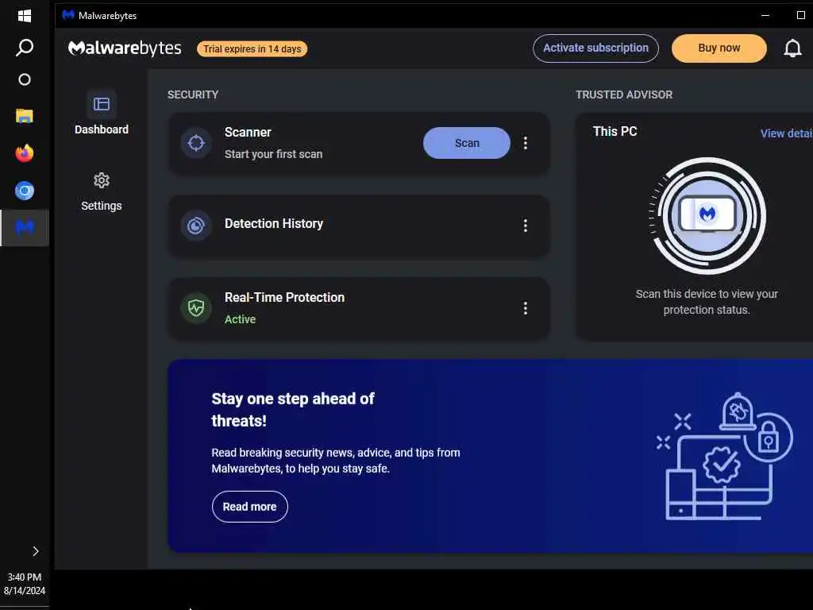Click Read more button
This screenshot has height=610, width=813.
250,506
